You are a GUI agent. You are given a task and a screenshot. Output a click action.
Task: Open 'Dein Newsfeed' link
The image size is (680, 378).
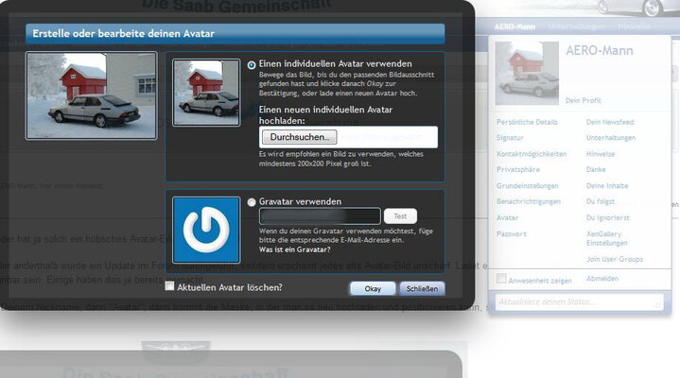(x=610, y=122)
